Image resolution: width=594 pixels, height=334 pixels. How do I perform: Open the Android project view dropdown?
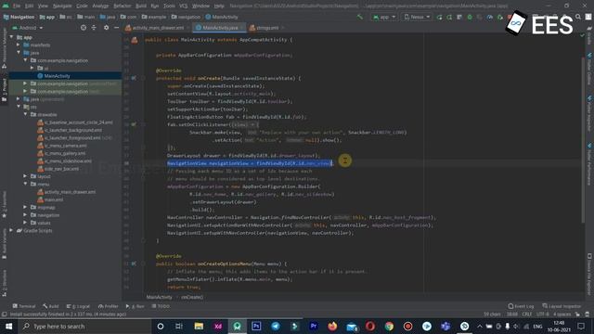tap(27, 28)
